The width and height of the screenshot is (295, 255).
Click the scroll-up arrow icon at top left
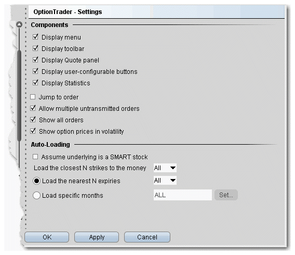coord(19,24)
